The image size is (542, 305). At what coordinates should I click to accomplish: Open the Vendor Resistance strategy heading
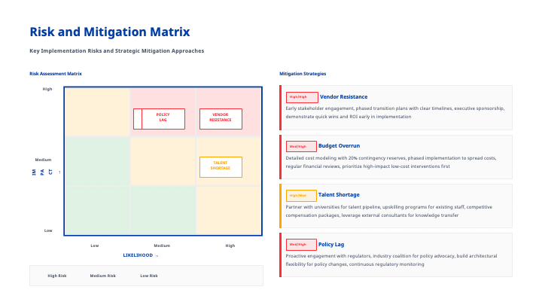(x=343, y=97)
